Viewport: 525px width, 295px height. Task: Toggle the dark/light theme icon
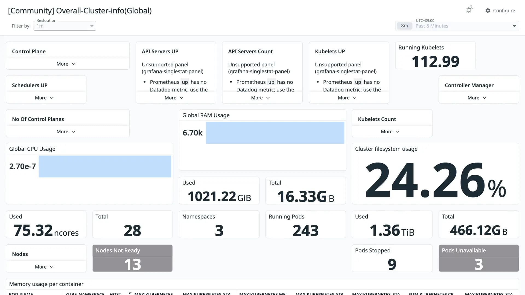[469, 10]
